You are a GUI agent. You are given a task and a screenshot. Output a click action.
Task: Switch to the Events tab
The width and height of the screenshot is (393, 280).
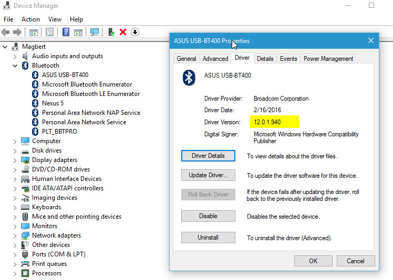pyautogui.click(x=288, y=59)
